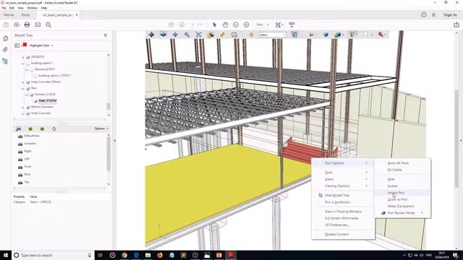Collapse the Stair tree node

22,88
